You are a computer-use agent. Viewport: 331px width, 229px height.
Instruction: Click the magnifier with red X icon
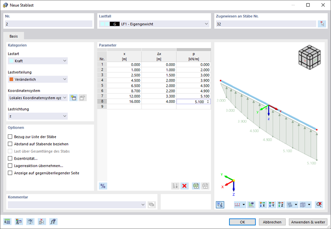click(319, 205)
